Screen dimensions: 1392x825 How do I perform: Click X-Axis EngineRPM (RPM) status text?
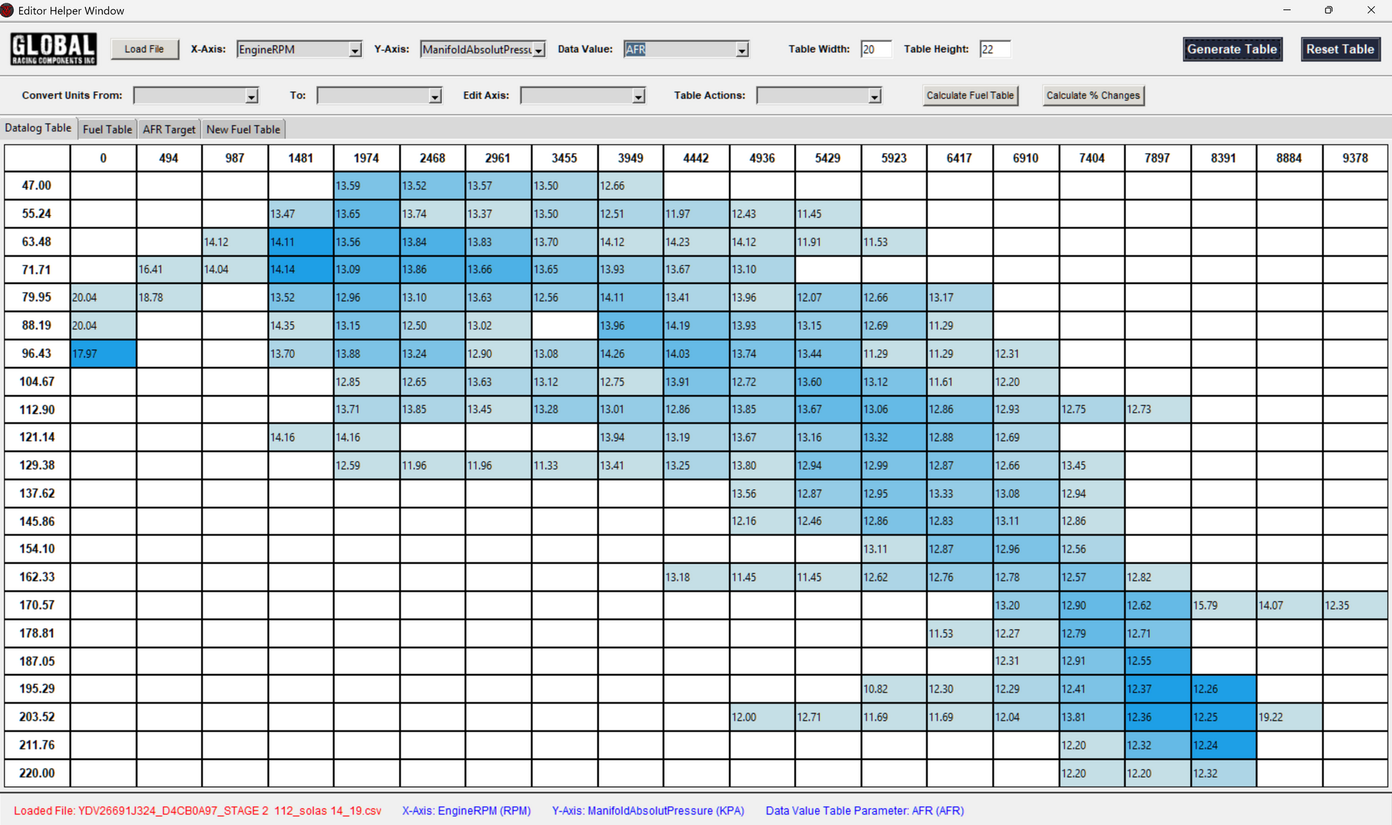pos(466,811)
